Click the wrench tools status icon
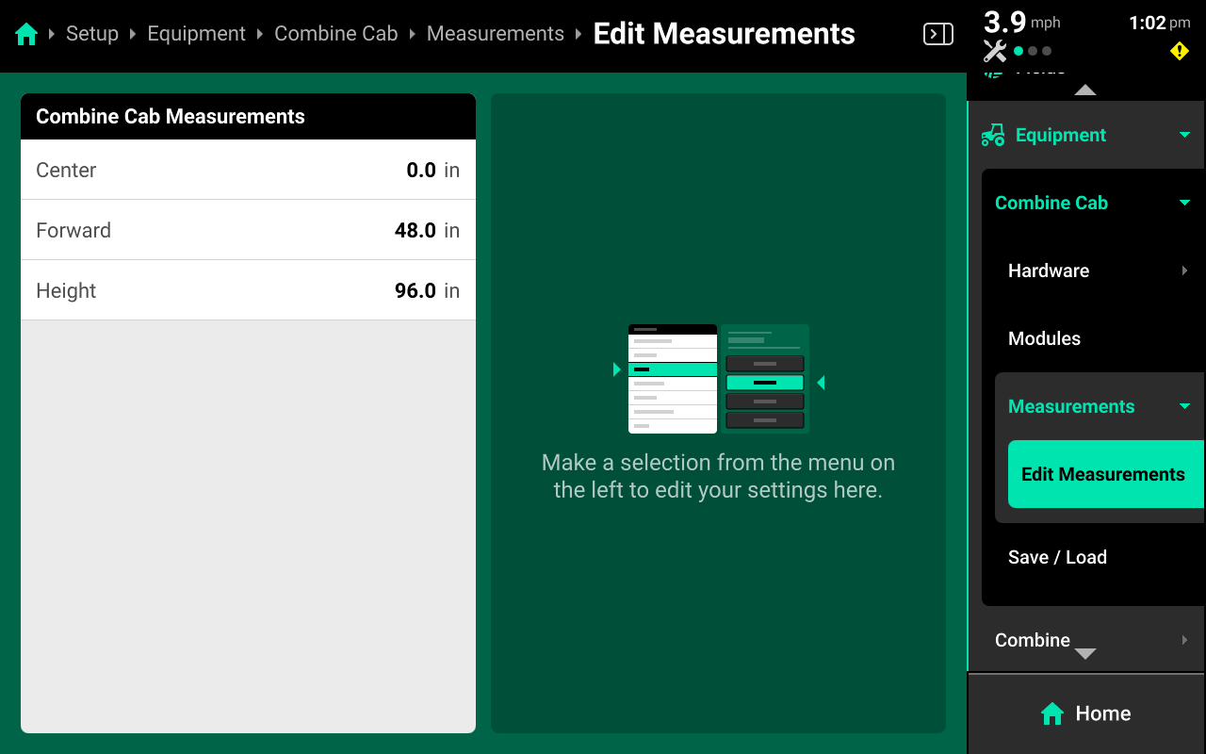Viewport: 1206px width, 754px height. pyautogui.click(x=994, y=51)
